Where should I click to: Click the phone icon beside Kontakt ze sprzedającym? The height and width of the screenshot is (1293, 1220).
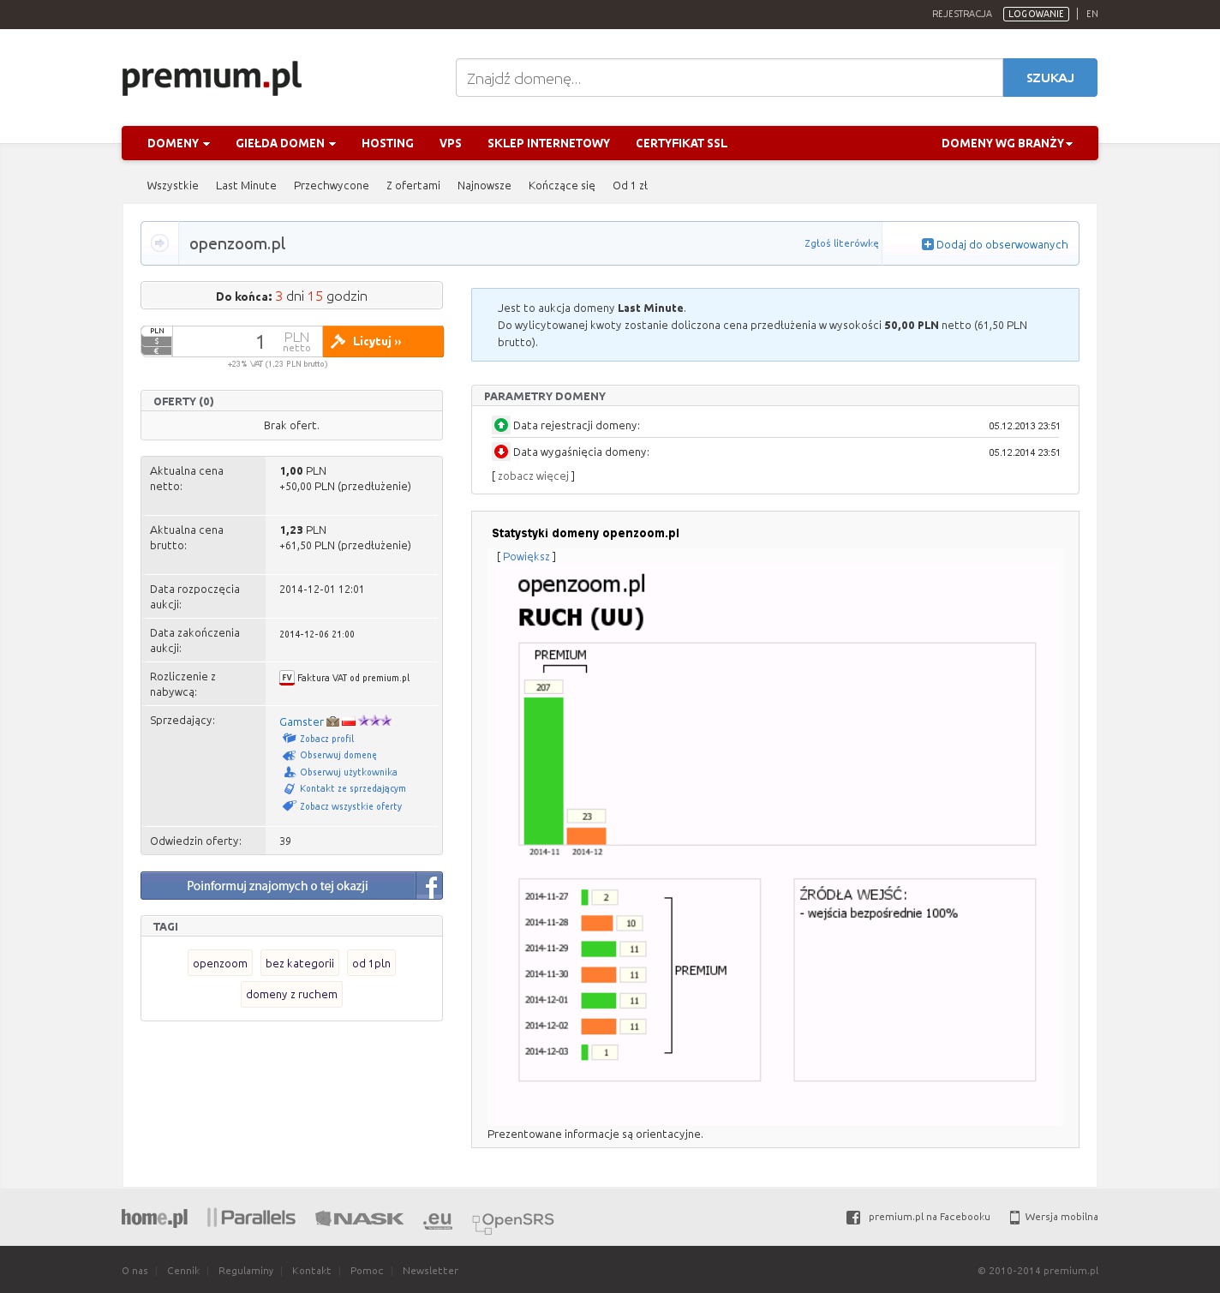tap(289, 789)
